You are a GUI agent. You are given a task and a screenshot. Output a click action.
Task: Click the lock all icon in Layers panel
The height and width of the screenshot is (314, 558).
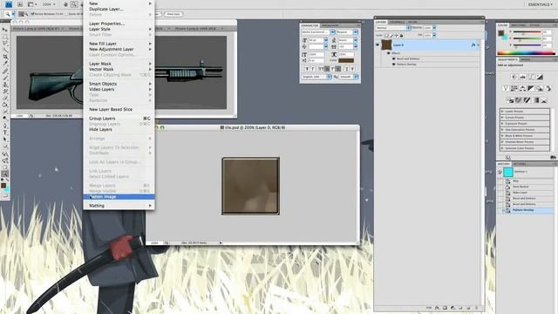pyautogui.click(x=401, y=36)
